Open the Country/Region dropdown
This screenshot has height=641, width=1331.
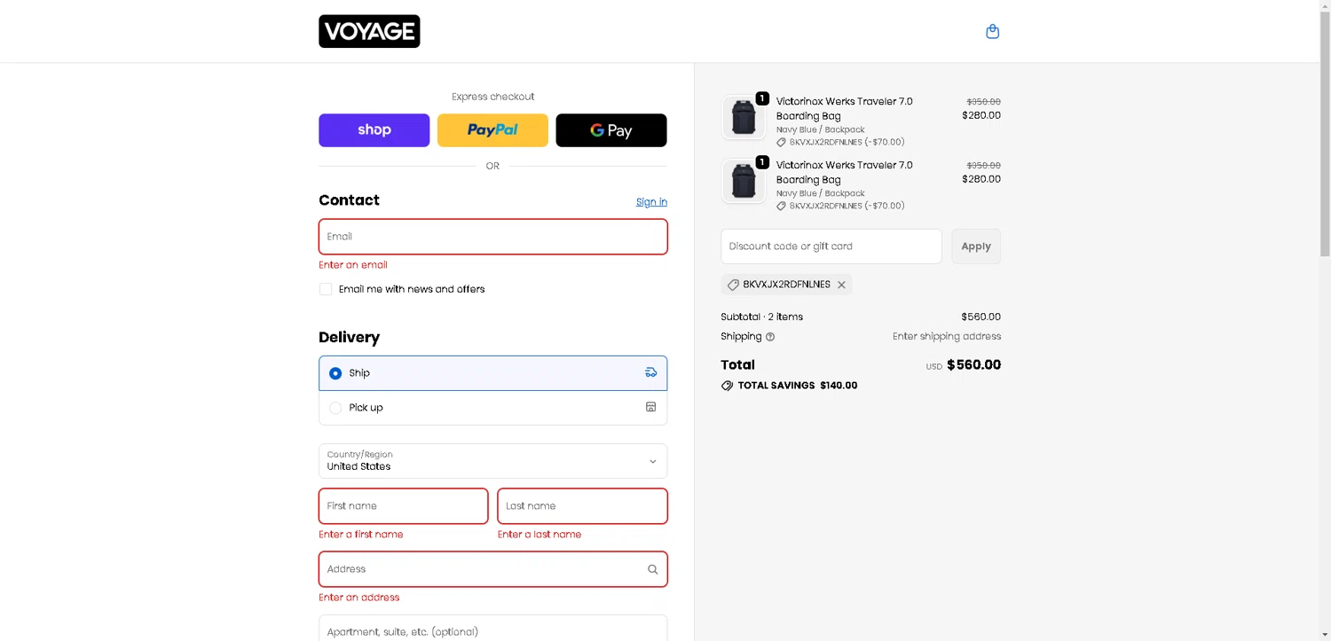[492, 461]
